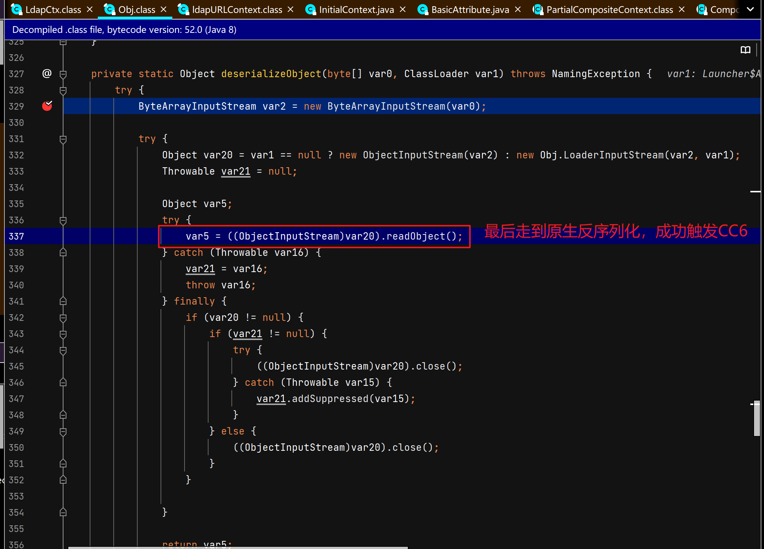The height and width of the screenshot is (549, 764).
Task: Collapse the deserializeObject method fold
Action: tap(63, 74)
